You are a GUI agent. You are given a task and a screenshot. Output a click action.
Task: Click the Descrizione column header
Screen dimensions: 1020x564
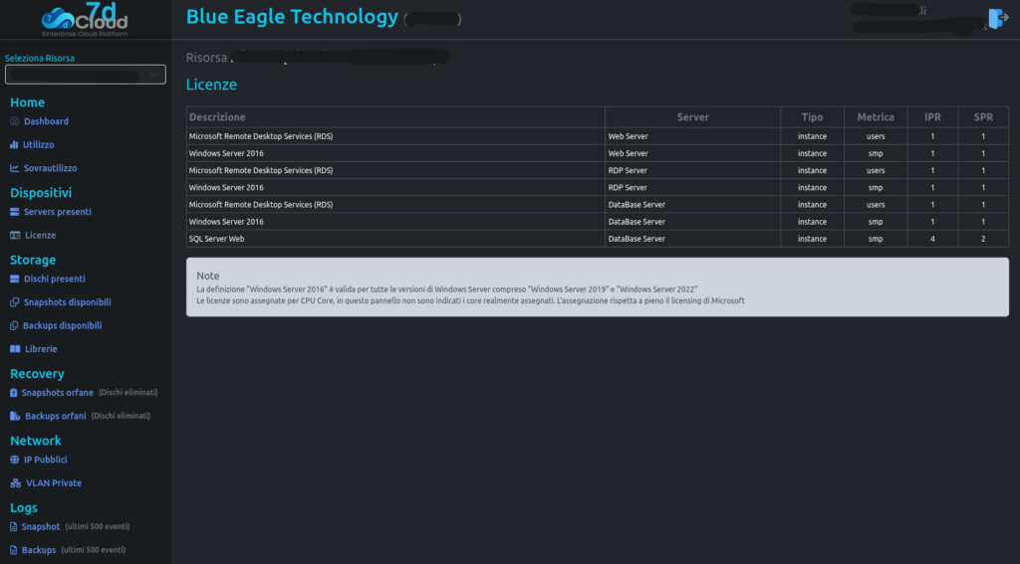(217, 117)
